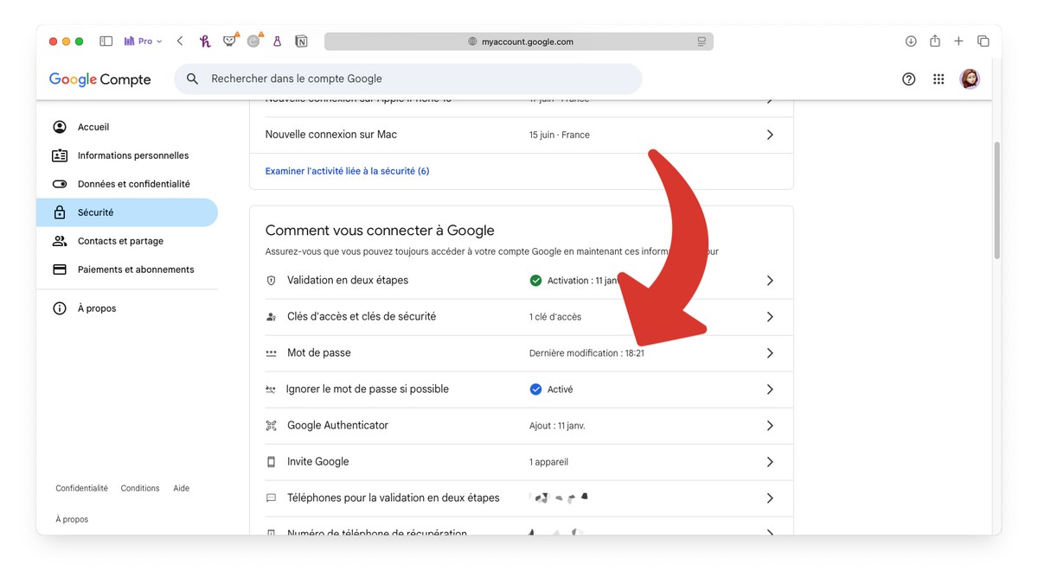Screen dimensions: 1038x583
Task: Open the reader view icon in address bar
Action: coord(702,41)
